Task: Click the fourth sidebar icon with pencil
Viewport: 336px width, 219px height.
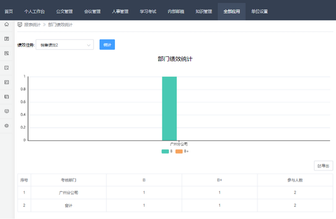Action: coord(6,68)
